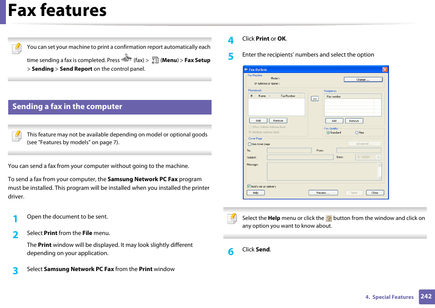Viewport: 435px width, 308px height.
Task: Toggle the Notify me on delivery checkbox
Action: coord(249,186)
